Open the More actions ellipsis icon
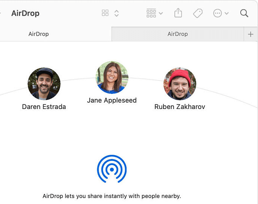 218,13
